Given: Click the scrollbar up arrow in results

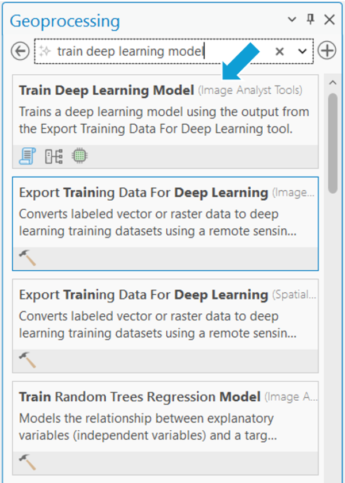Looking at the screenshot, I should click(332, 83).
